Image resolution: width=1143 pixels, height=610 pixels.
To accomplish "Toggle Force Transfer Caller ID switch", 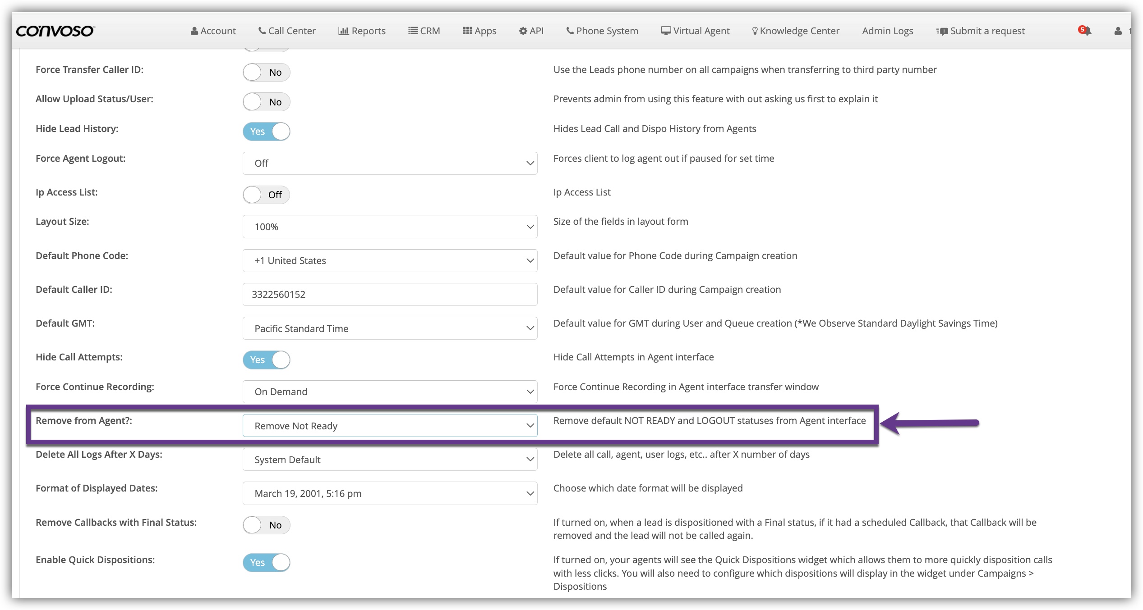I will 267,72.
